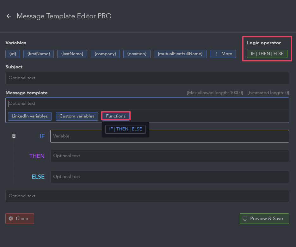This screenshot has width=296, height=247.
Task: Insert the {id} variable
Action: coord(13,54)
